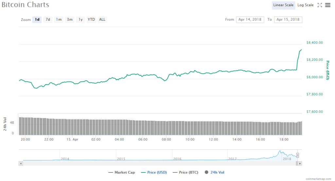Image resolution: width=335 pixels, height=181 pixels.
Task: Select YTD zoom range
Action: click(91, 20)
